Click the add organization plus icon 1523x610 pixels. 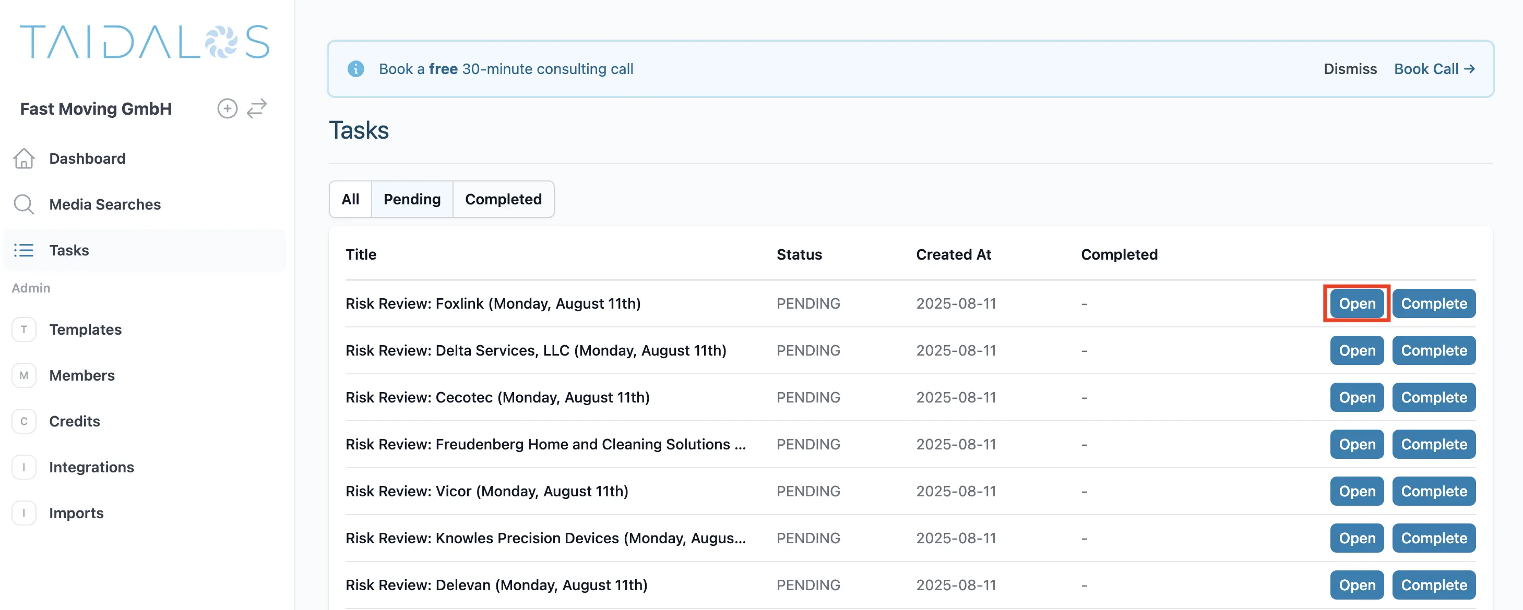coord(227,108)
